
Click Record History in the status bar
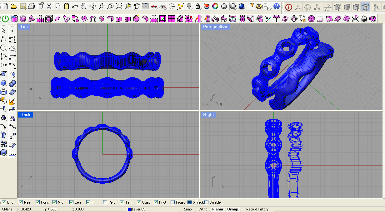click(x=257, y=209)
